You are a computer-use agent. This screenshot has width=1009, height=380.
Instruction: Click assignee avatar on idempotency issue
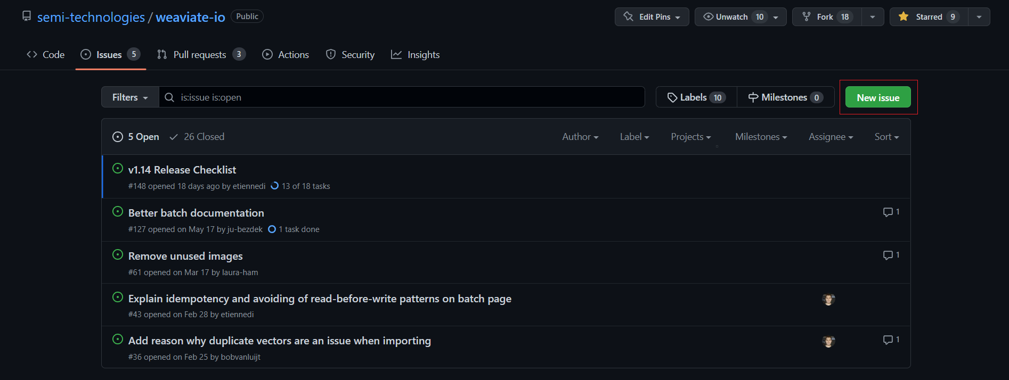pyautogui.click(x=828, y=299)
